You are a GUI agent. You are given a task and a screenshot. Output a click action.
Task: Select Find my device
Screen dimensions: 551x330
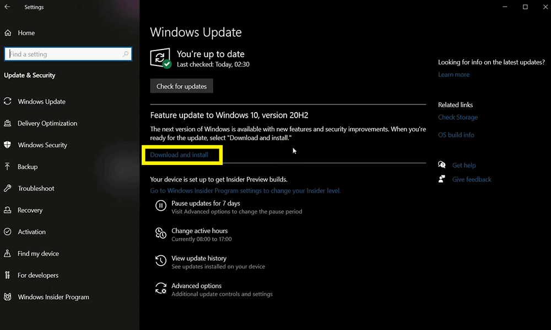tap(39, 254)
